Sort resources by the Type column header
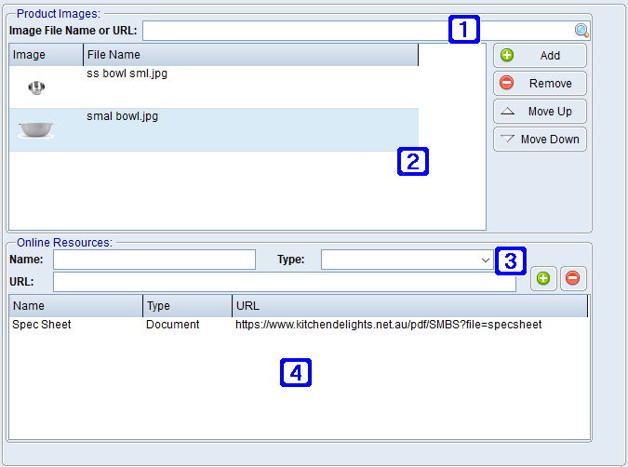The image size is (628, 467). point(186,306)
